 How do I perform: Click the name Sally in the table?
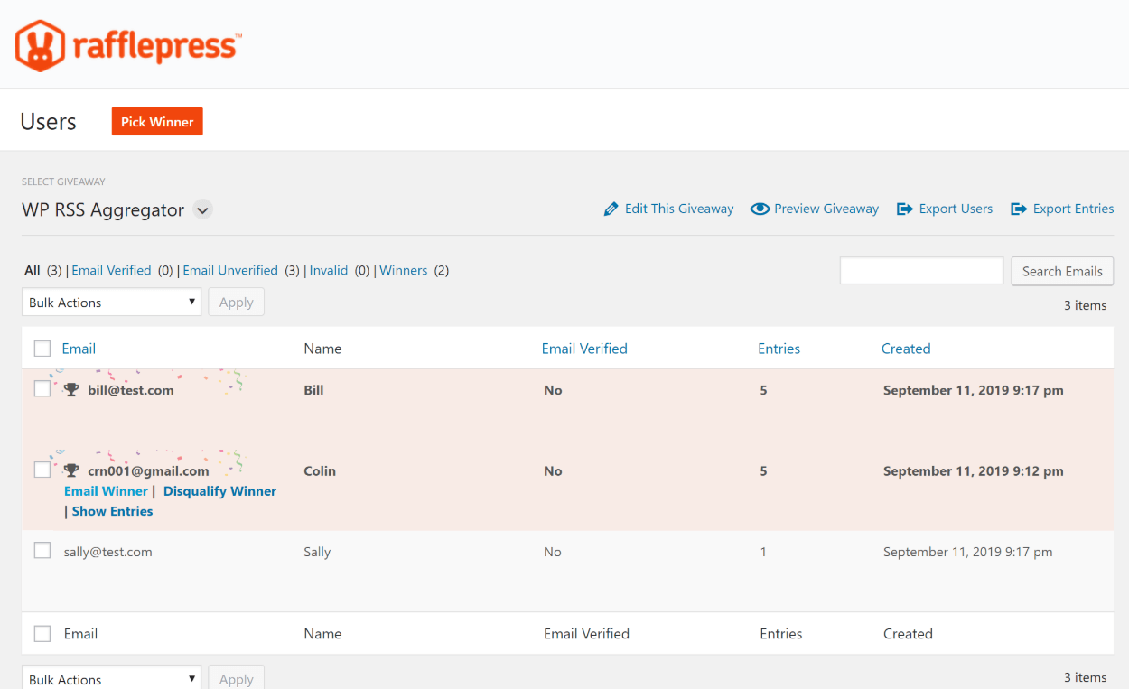(317, 552)
